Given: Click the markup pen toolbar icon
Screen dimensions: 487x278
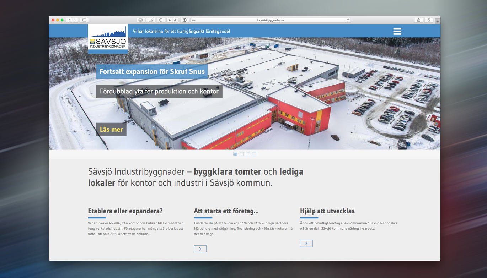Looking at the screenshot, I should (x=151, y=20).
